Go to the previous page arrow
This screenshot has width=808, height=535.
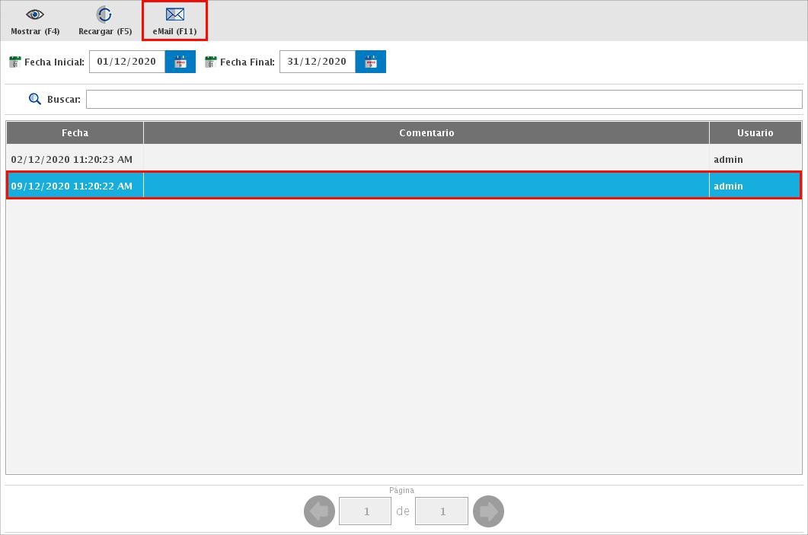pyautogui.click(x=319, y=511)
